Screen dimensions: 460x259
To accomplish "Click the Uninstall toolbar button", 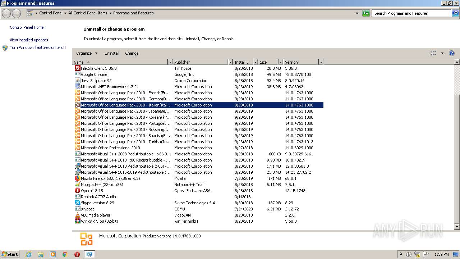I will tap(112, 53).
